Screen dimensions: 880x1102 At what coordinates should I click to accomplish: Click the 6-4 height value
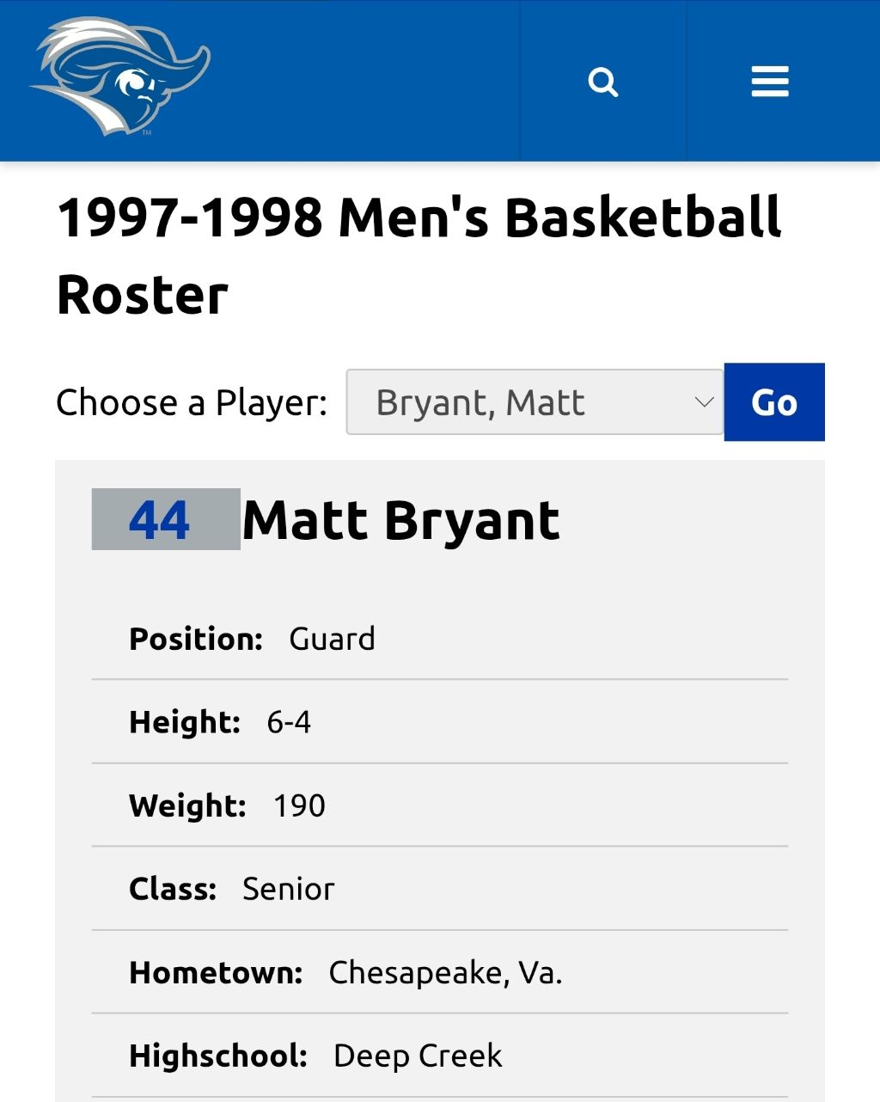[x=289, y=722]
